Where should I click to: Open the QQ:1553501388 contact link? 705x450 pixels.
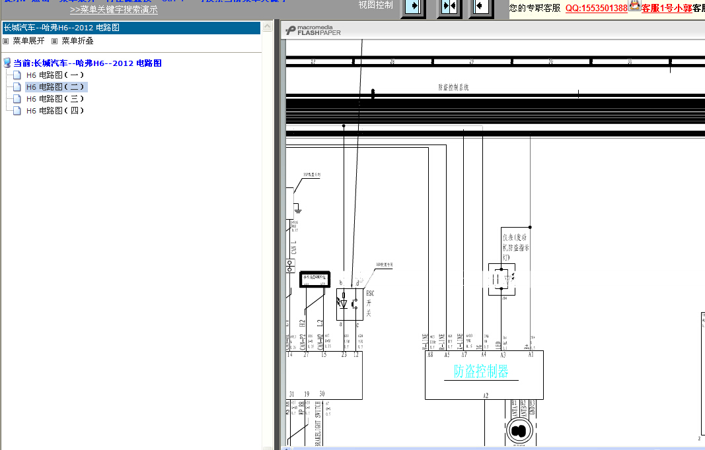click(x=596, y=8)
